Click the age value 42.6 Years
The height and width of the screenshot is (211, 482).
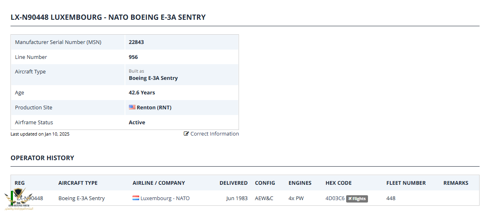coord(142,93)
